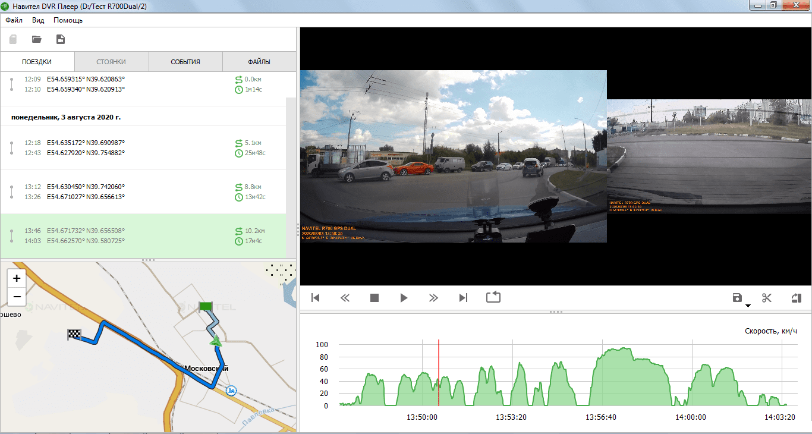Click the Московский label on map

206,369
